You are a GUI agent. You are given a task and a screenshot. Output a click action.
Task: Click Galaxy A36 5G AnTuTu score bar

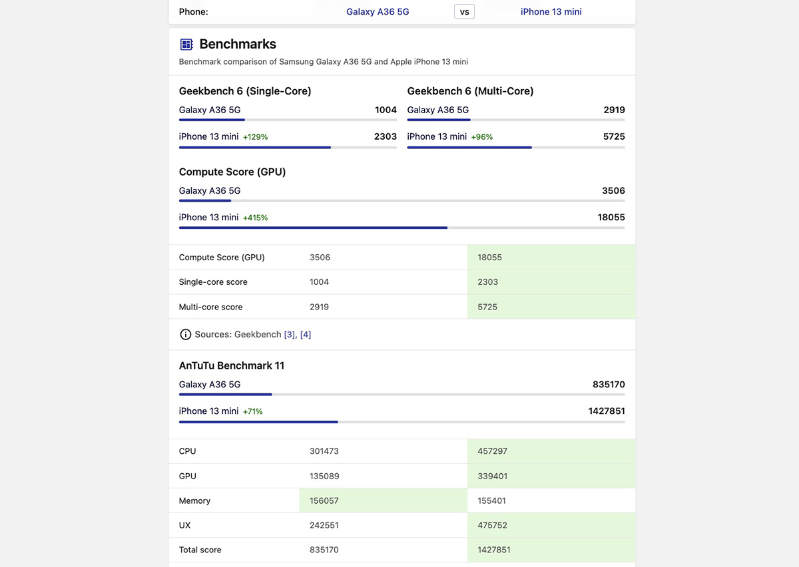click(401, 395)
